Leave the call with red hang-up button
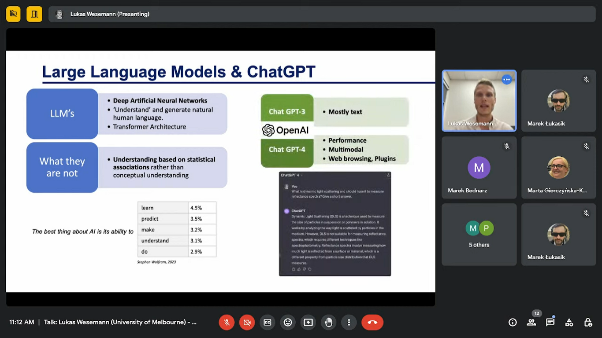 pyautogui.click(x=372, y=323)
